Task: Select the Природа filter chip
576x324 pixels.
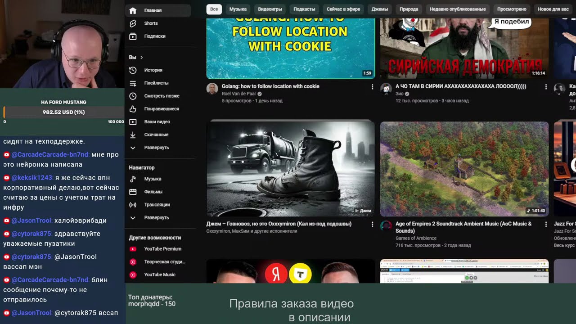Action: (x=409, y=9)
